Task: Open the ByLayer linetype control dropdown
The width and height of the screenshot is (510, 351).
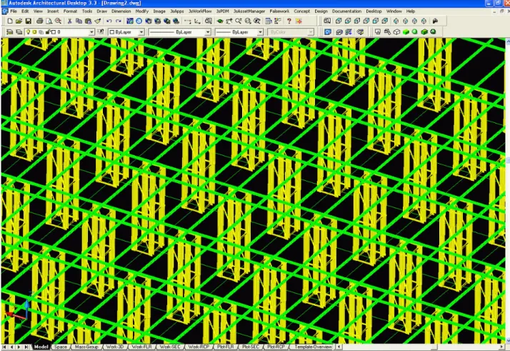Action: coord(208,32)
